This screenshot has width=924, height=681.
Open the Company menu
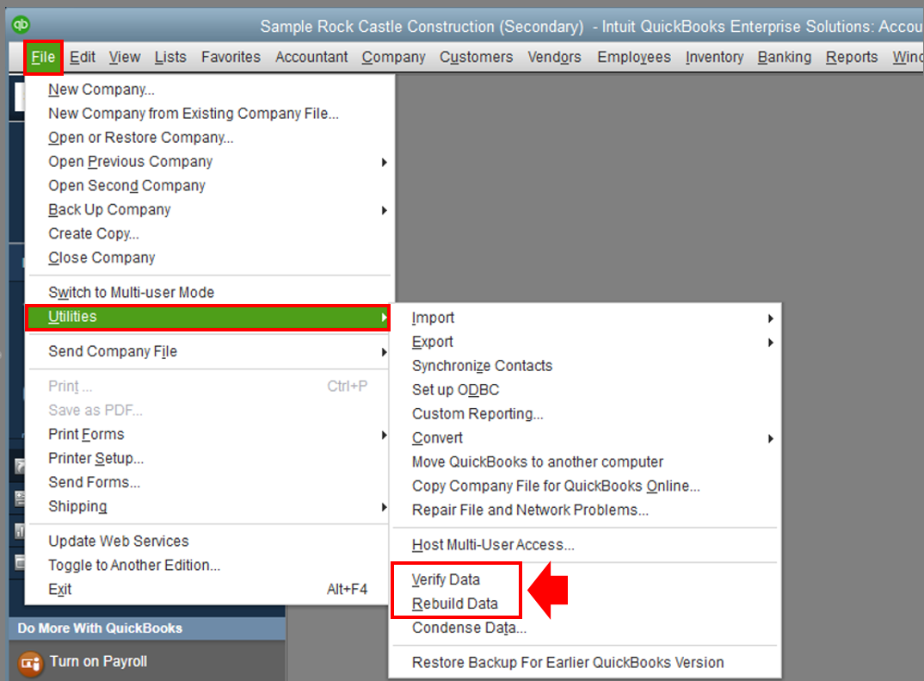coord(394,57)
